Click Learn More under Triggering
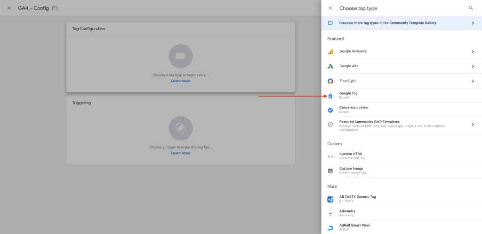 pyautogui.click(x=180, y=153)
